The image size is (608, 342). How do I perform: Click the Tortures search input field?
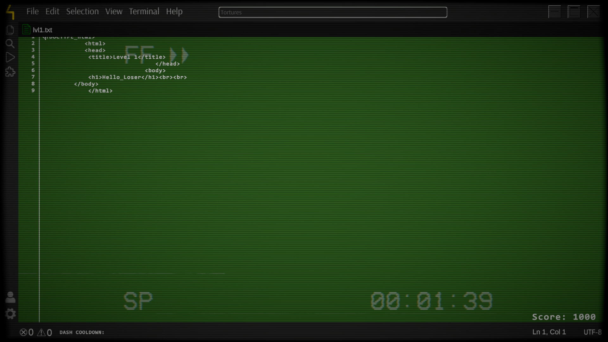333,12
